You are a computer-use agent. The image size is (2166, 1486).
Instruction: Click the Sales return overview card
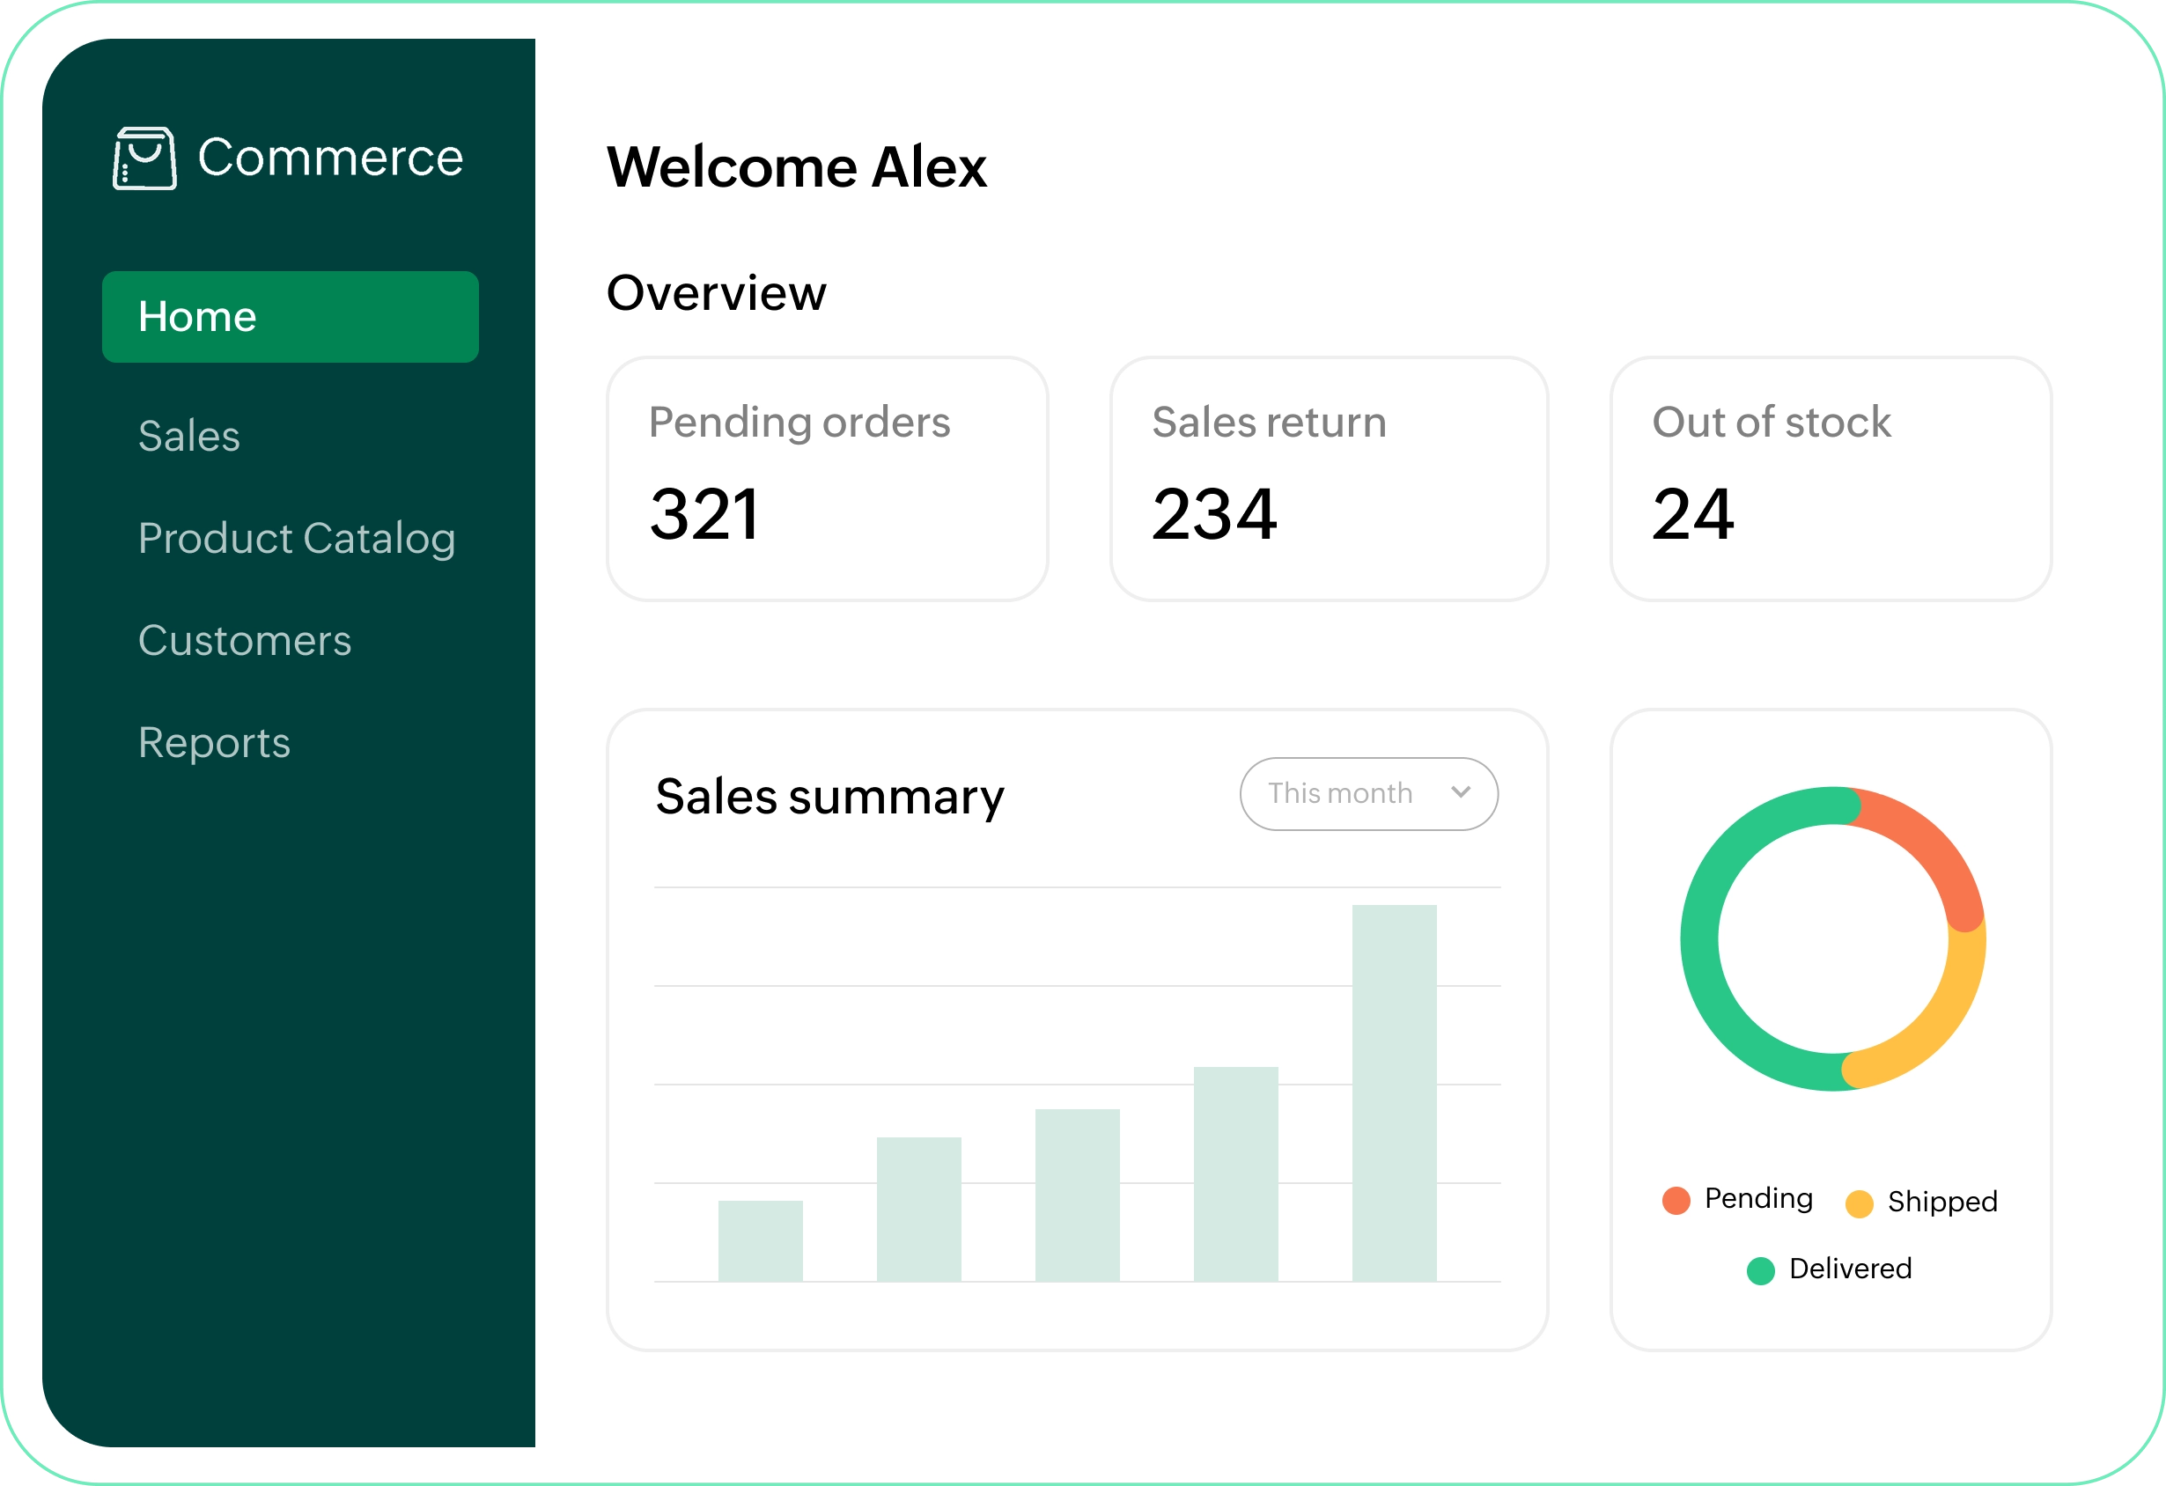1328,479
